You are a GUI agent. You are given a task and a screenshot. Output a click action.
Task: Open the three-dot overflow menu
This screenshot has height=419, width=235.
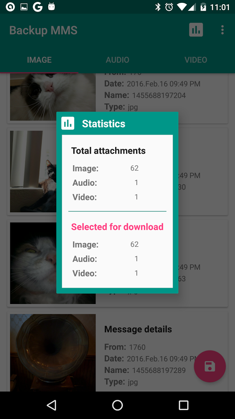click(x=222, y=30)
